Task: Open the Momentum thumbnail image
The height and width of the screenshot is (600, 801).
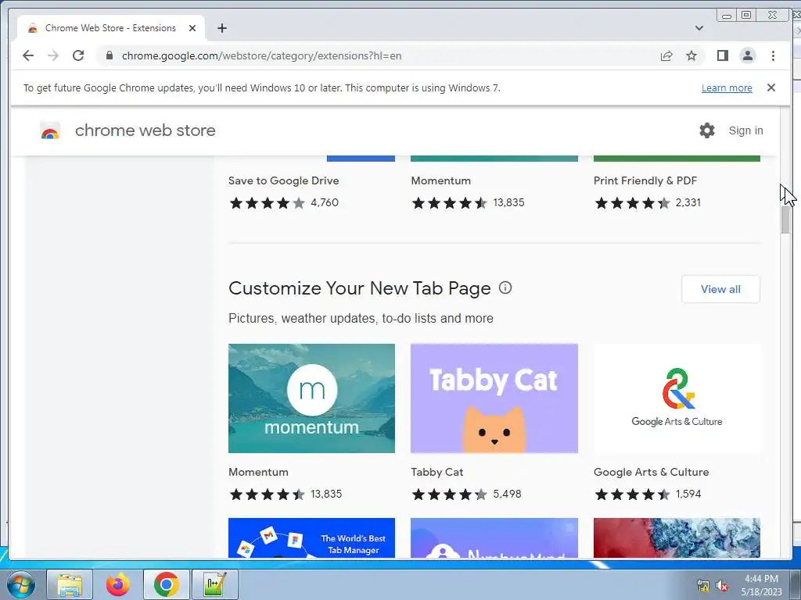Action: (311, 398)
